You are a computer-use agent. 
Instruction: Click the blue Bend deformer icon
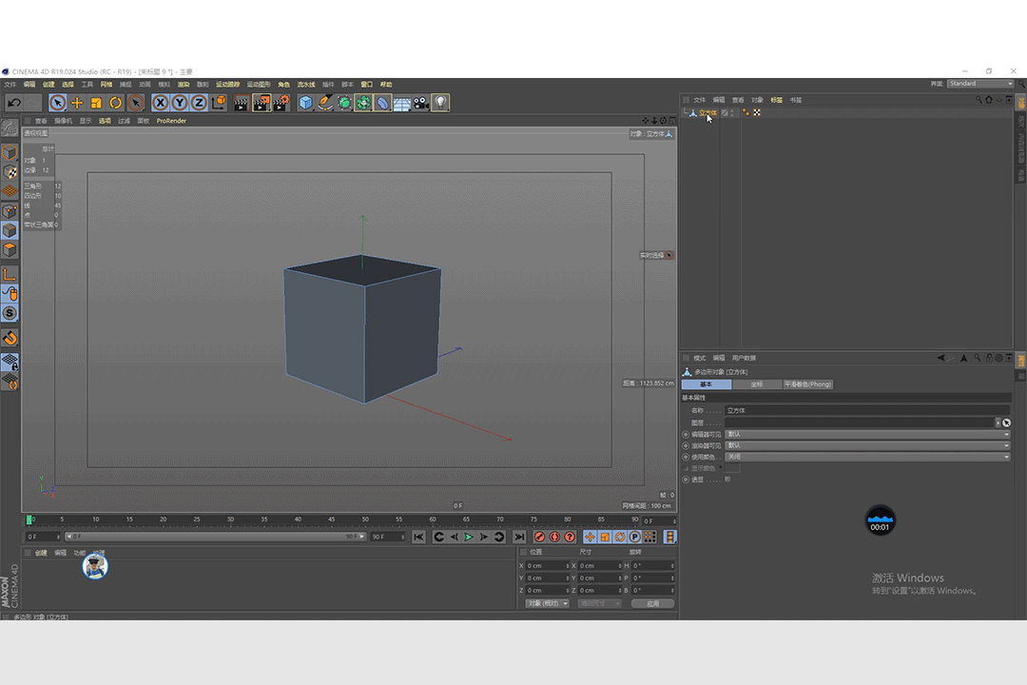pos(382,103)
